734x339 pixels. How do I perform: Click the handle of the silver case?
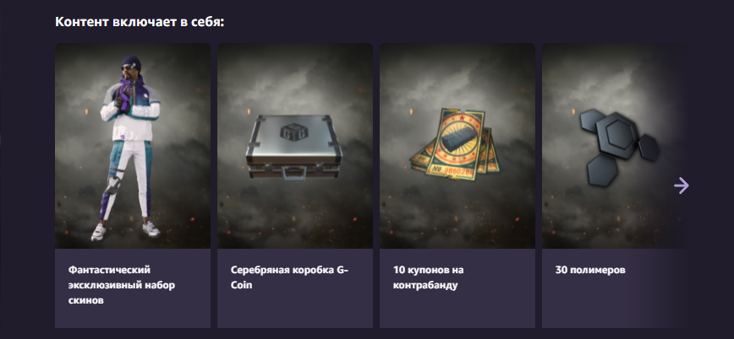tap(294, 174)
